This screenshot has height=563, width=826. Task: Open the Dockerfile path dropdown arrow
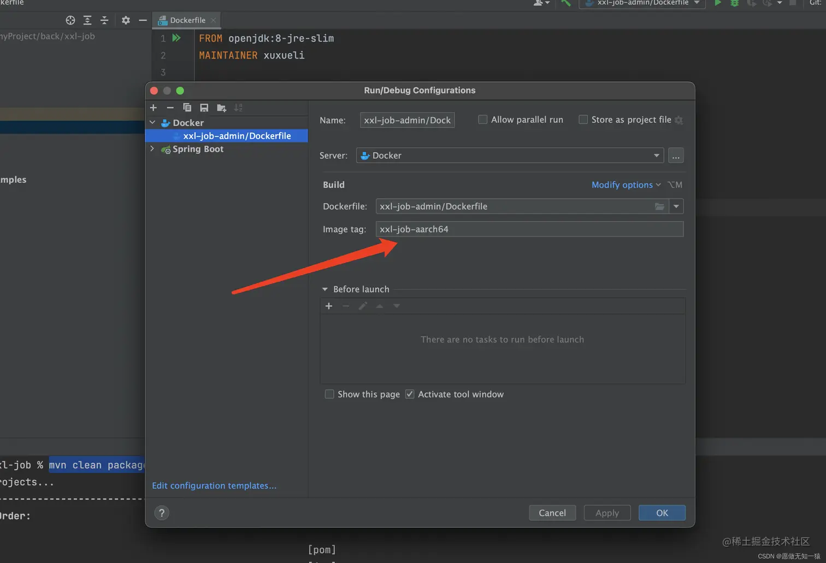pos(676,206)
